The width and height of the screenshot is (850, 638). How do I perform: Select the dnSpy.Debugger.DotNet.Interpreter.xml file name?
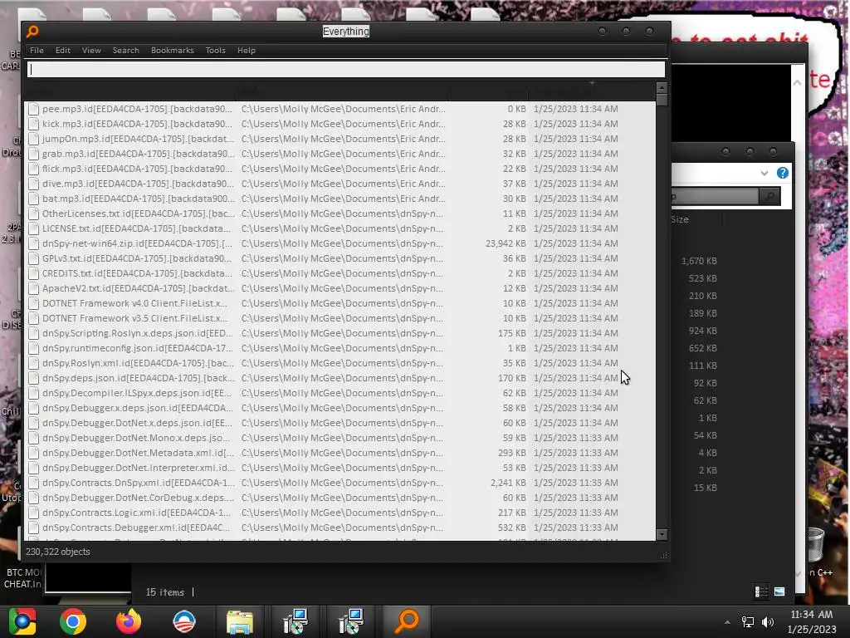139,468
